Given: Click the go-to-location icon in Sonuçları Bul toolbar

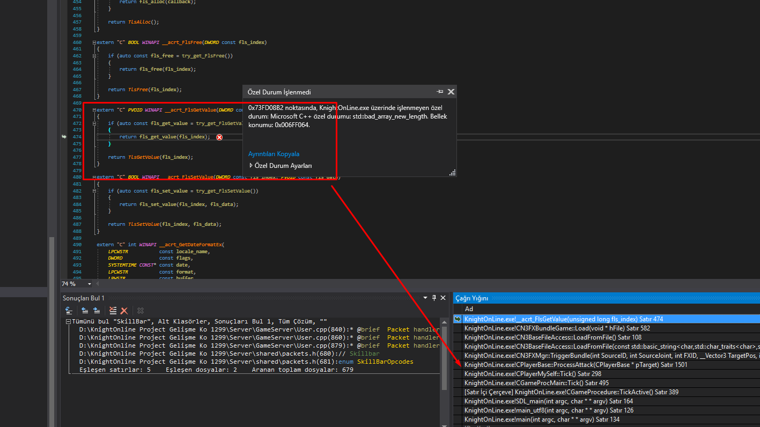Looking at the screenshot, I should pos(69,310).
